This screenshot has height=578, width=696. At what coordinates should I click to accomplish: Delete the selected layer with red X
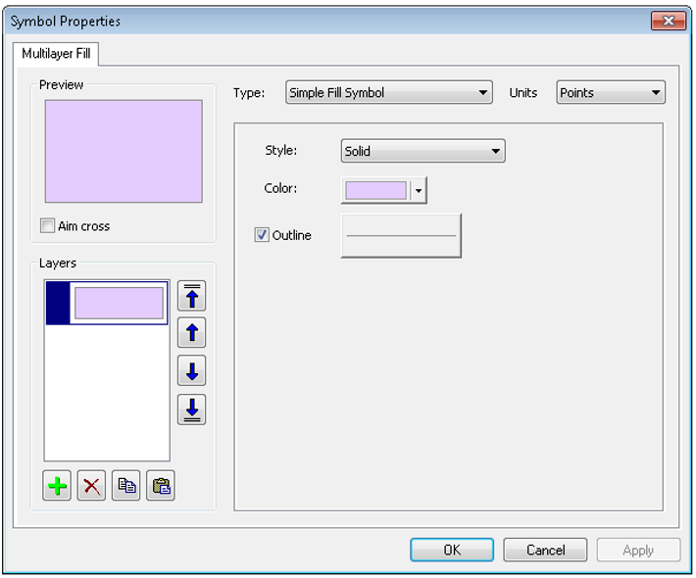tap(92, 486)
